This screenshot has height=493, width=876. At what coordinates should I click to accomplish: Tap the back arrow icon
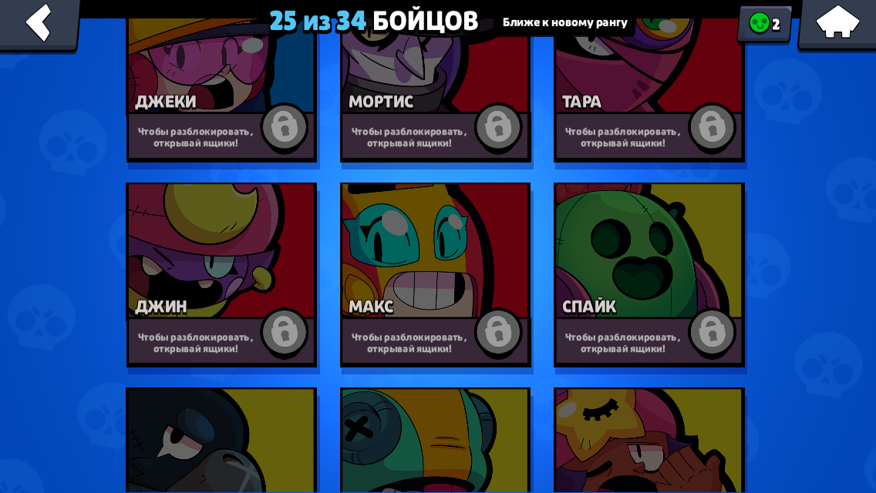tap(39, 22)
